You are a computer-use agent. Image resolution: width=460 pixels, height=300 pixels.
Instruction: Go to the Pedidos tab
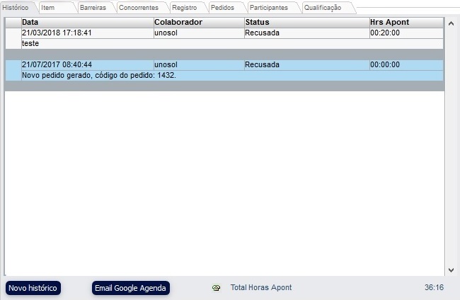pos(222,7)
